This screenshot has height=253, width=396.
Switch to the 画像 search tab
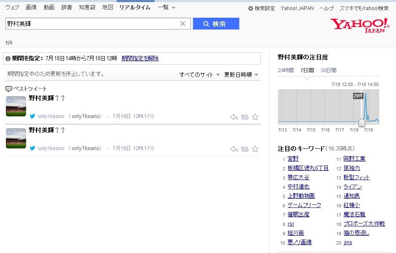(x=31, y=7)
